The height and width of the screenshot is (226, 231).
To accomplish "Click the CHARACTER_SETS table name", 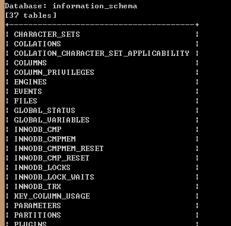I will point(47,34).
